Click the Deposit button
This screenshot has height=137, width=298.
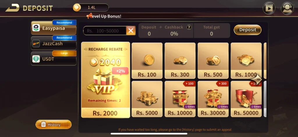tap(247, 30)
